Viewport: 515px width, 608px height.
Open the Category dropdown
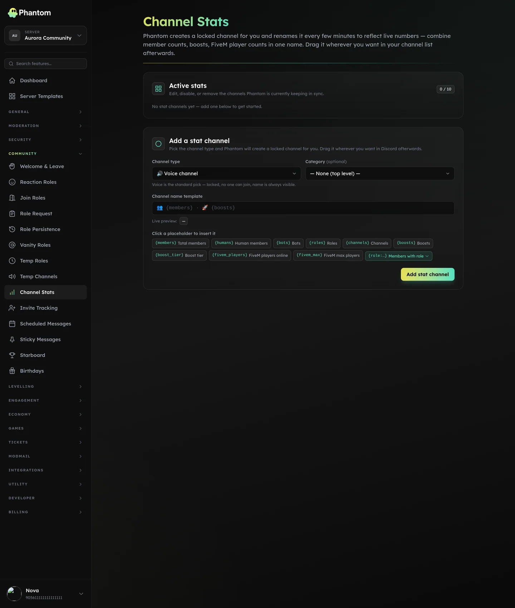point(380,173)
